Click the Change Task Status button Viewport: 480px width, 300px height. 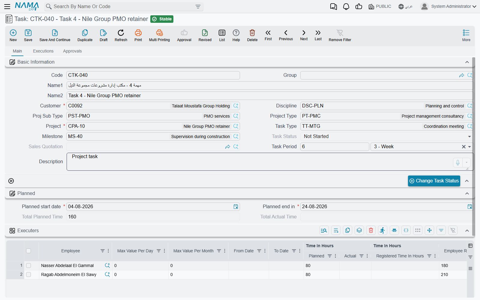pos(434,181)
